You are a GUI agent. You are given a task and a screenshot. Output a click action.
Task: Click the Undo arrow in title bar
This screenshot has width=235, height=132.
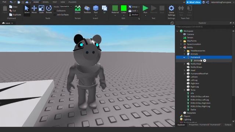tap(11, 2)
